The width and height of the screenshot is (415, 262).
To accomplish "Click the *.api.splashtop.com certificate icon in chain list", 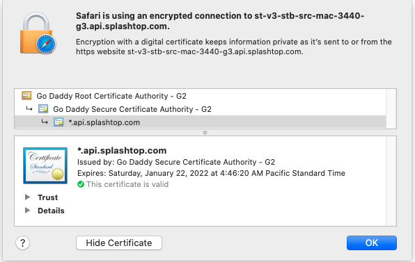I will pyautogui.click(x=58, y=122).
